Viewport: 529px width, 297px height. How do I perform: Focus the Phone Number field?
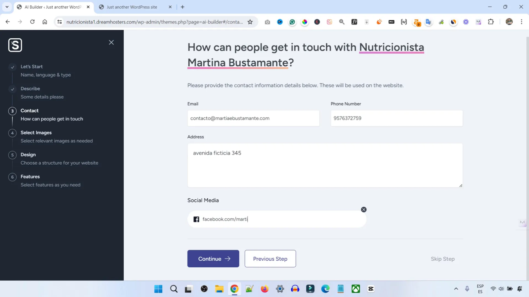pyautogui.click(x=396, y=118)
